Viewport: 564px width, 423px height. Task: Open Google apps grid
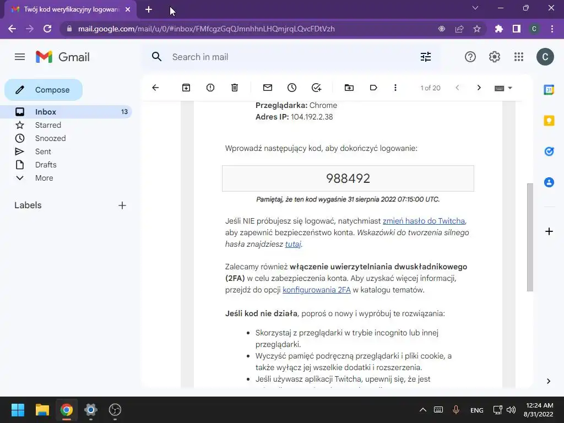point(519,57)
